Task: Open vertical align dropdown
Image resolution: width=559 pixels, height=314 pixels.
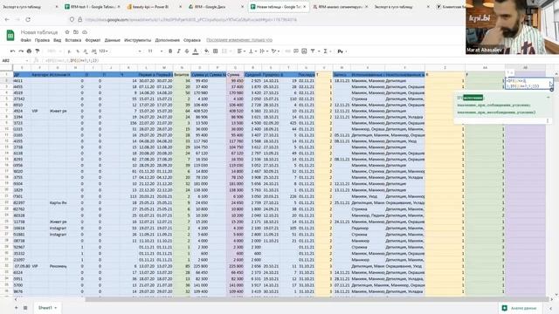Action: [x=252, y=51]
